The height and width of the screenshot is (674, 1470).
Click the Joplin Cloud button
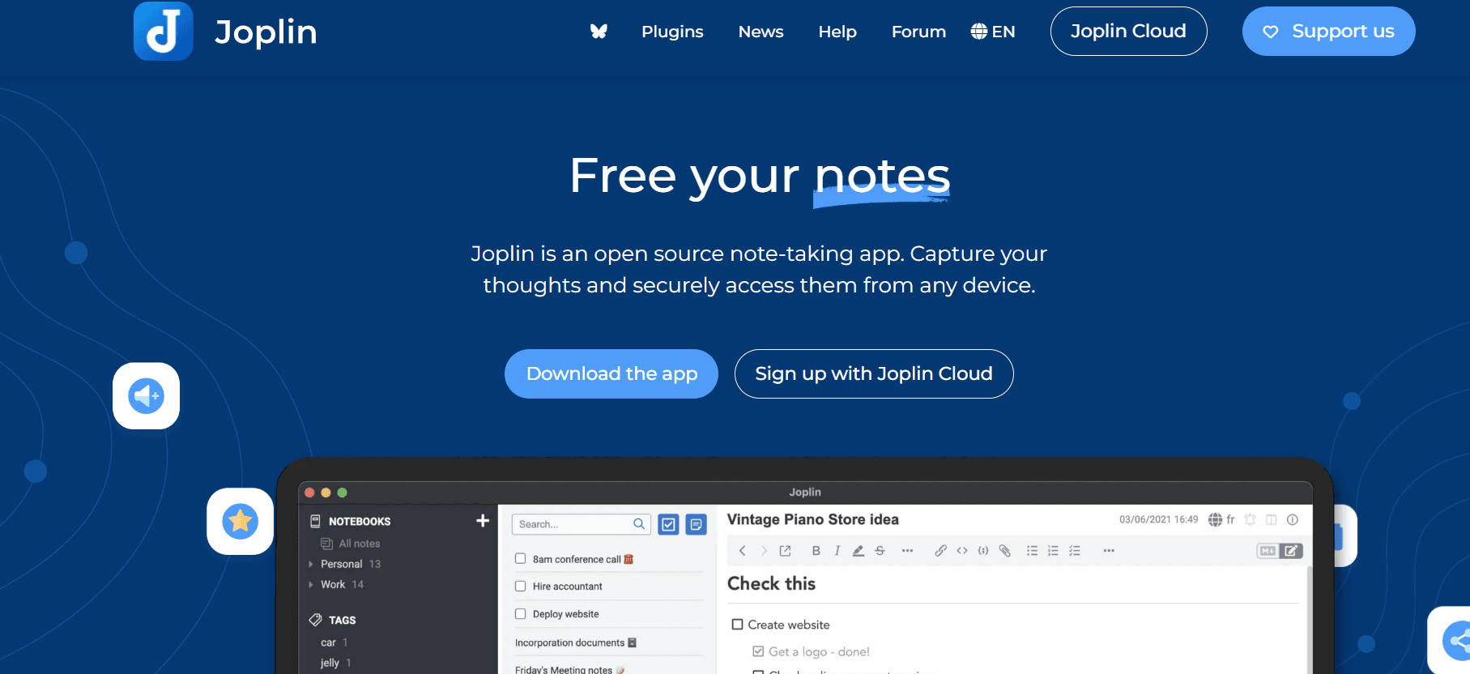click(1128, 31)
